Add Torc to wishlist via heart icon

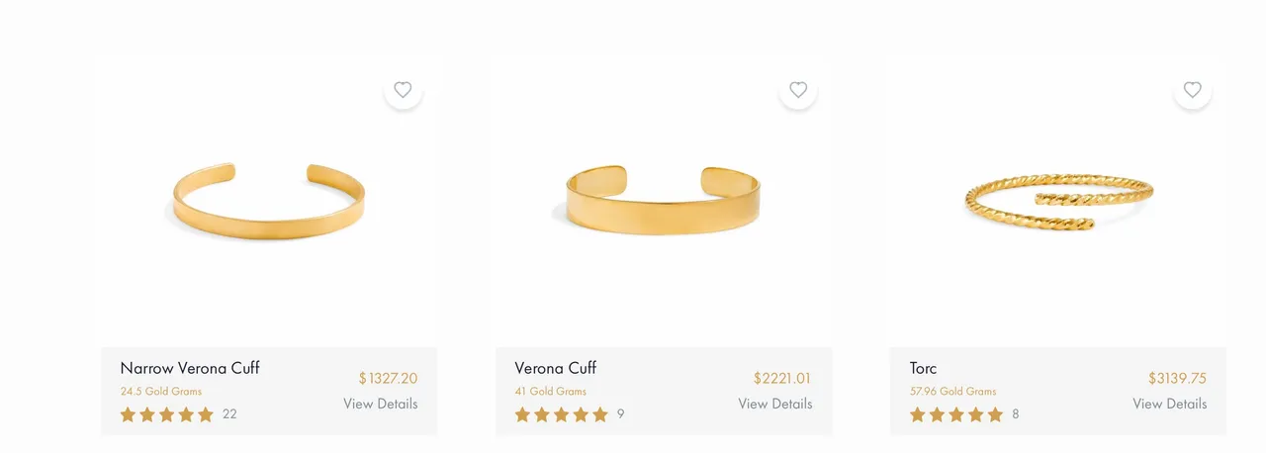tap(1193, 90)
